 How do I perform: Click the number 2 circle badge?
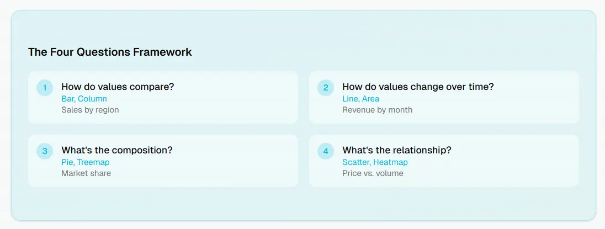point(326,88)
